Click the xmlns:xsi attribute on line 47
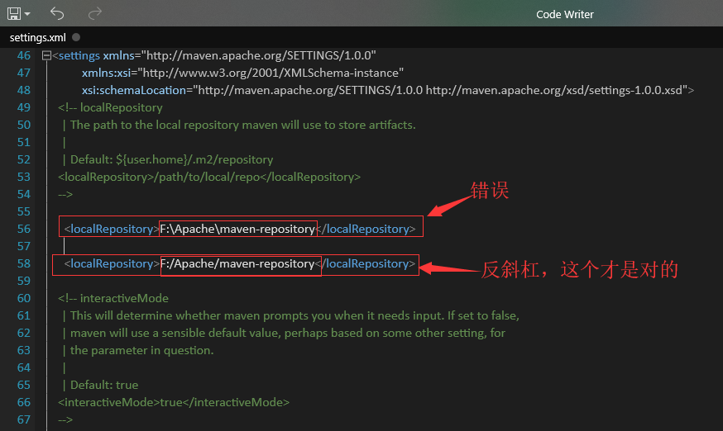This screenshot has width=723, height=431. coord(107,73)
